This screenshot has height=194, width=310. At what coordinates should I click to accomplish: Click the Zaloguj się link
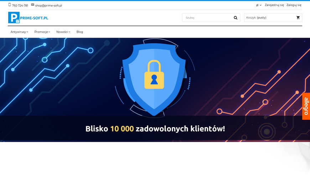tap(294, 5)
